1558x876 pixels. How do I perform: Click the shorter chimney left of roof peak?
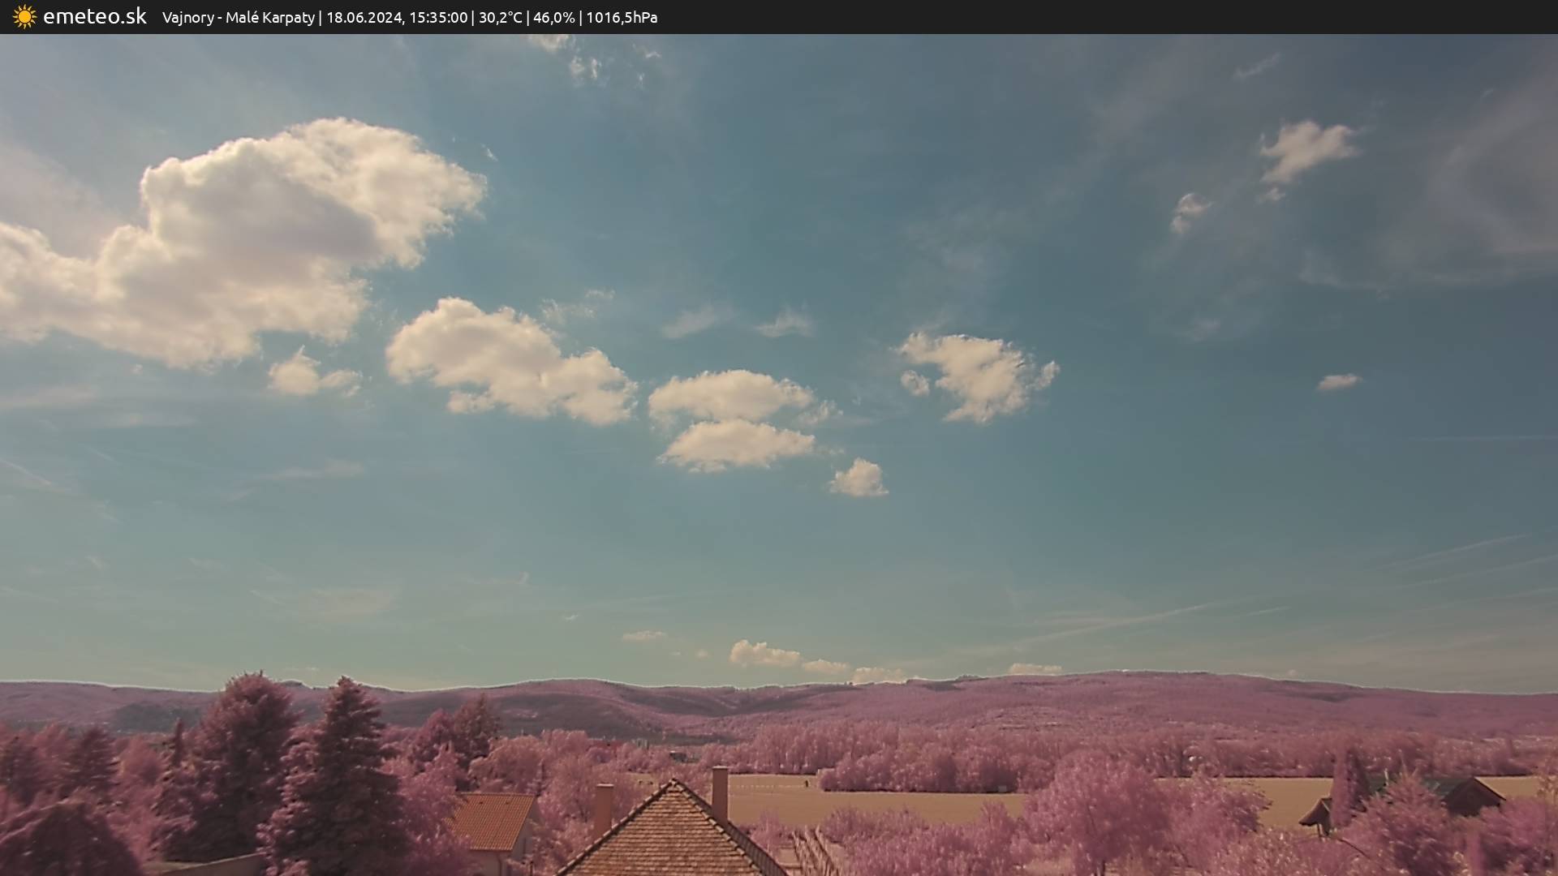pos(603,807)
